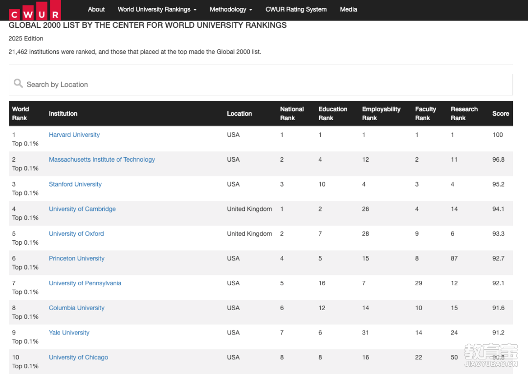Click the National Rank column header
Viewport: 528px width, 378px height.
[x=292, y=114]
